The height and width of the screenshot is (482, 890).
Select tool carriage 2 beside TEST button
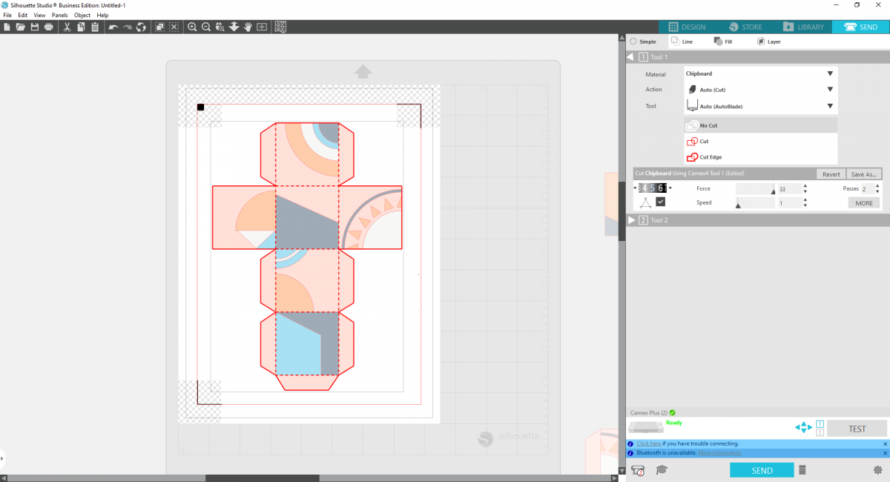pyautogui.click(x=820, y=432)
